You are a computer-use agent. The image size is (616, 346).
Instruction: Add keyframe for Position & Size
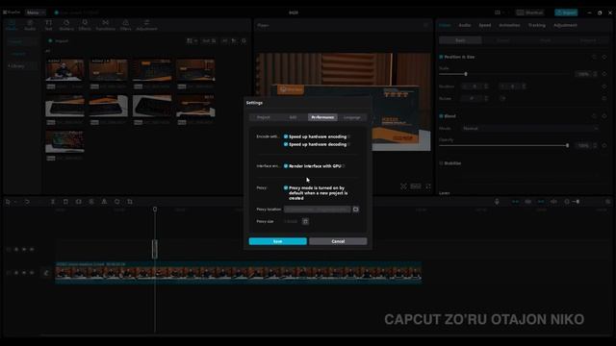[x=604, y=57]
